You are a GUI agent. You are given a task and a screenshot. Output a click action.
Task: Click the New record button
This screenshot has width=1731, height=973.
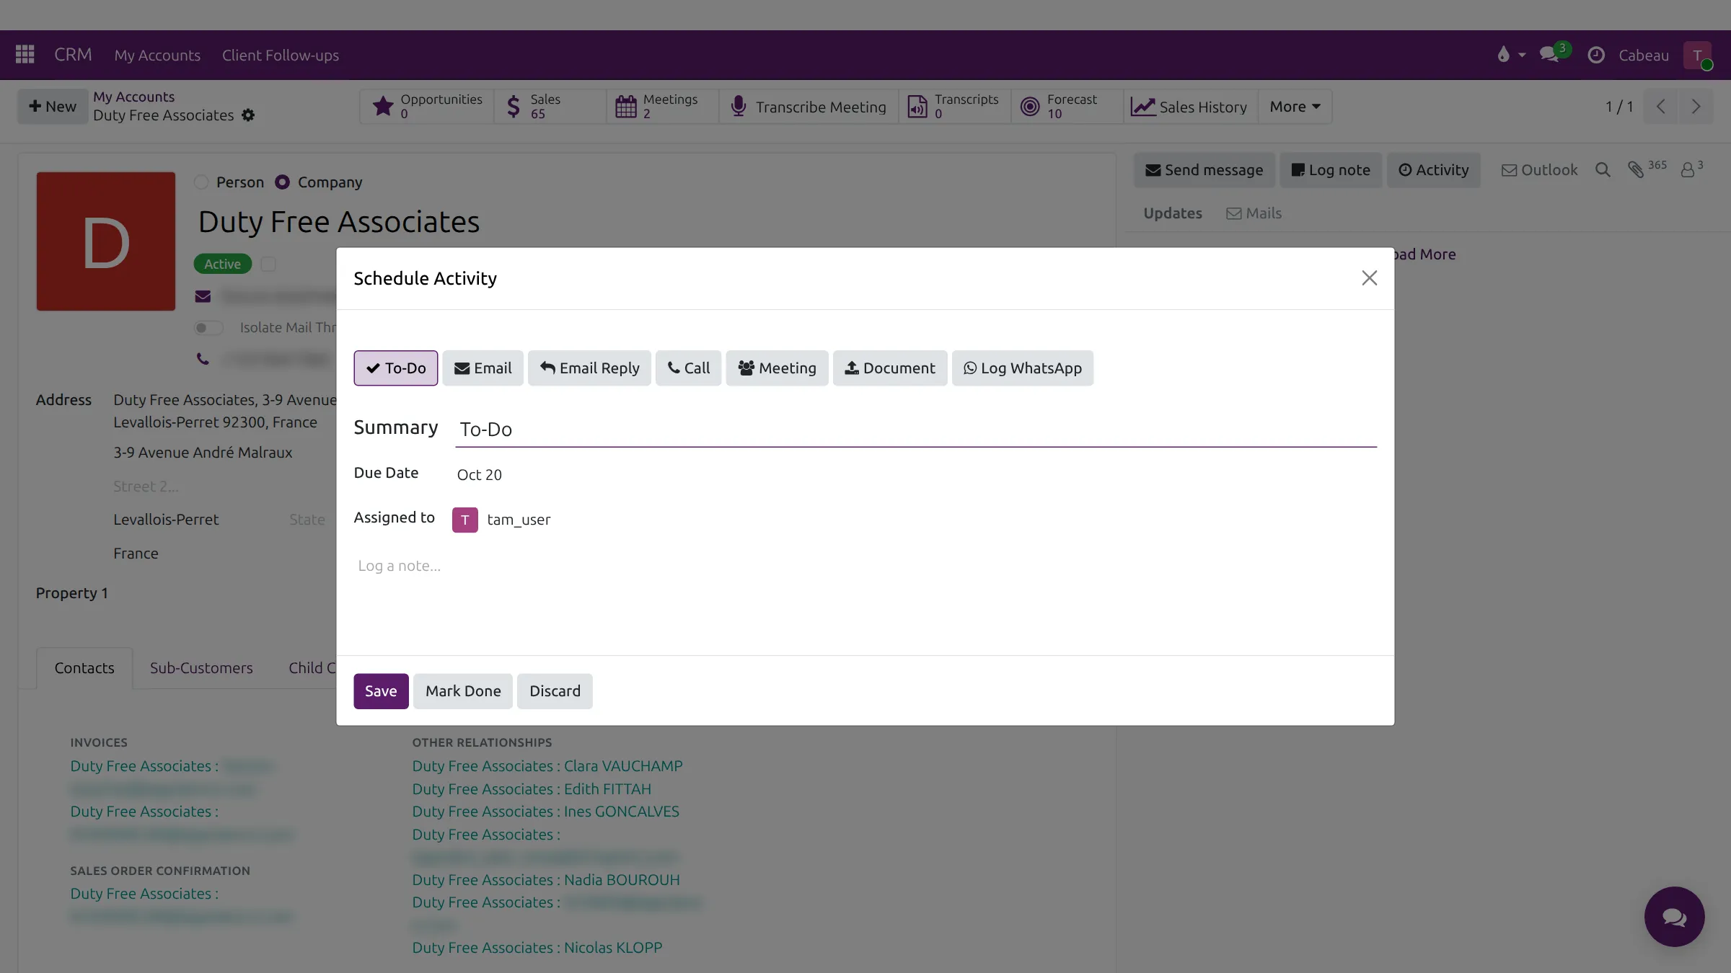point(52,107)
